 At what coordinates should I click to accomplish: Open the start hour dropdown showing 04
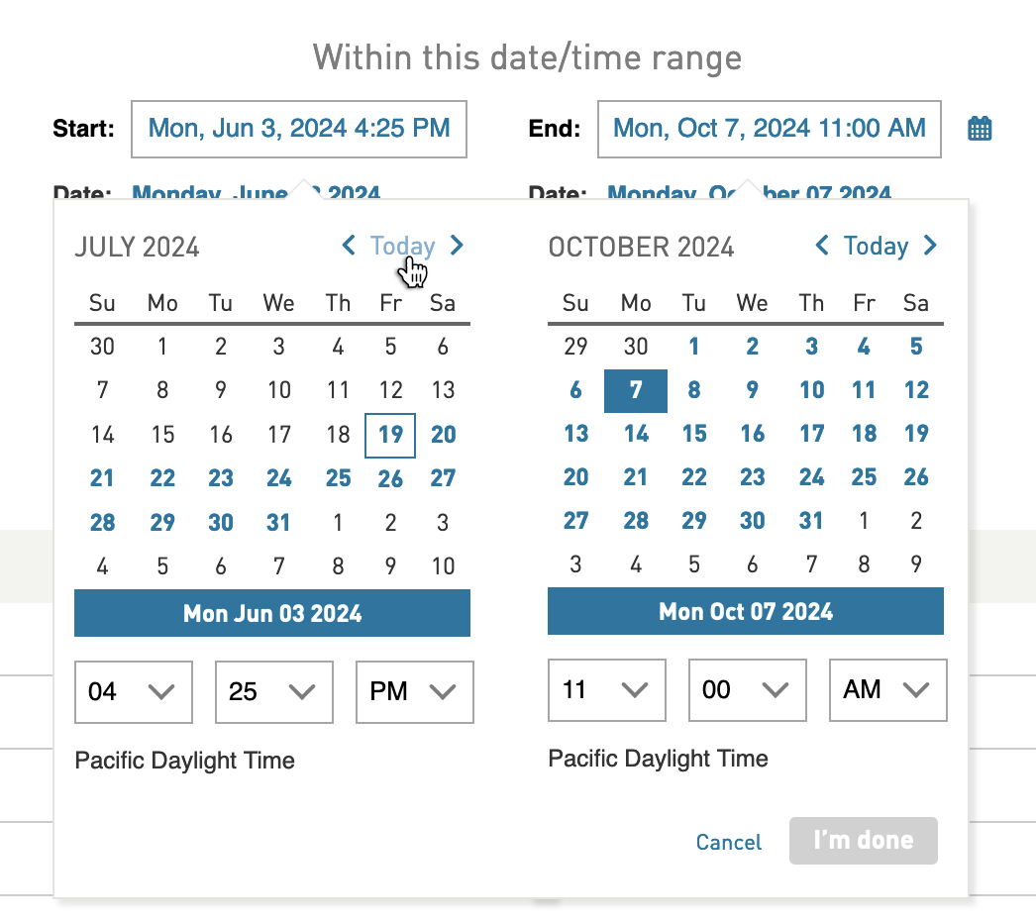pyautogui.click(x=134, y=692)
